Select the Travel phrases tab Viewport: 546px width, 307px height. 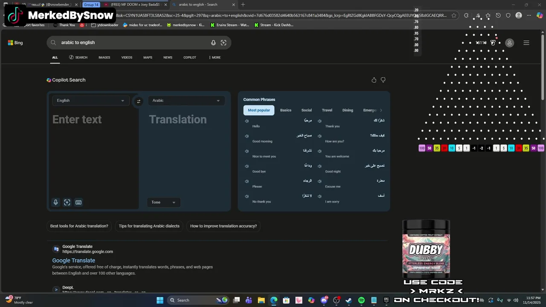327,110
